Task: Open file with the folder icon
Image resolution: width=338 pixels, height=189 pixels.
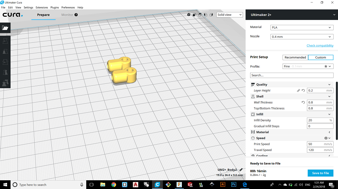Action: pyautogui.click(x=5, y=28)
